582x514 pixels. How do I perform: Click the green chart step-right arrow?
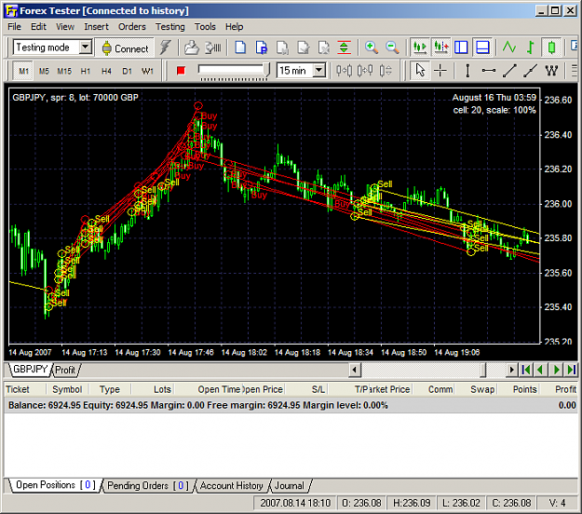click(556, 370)
